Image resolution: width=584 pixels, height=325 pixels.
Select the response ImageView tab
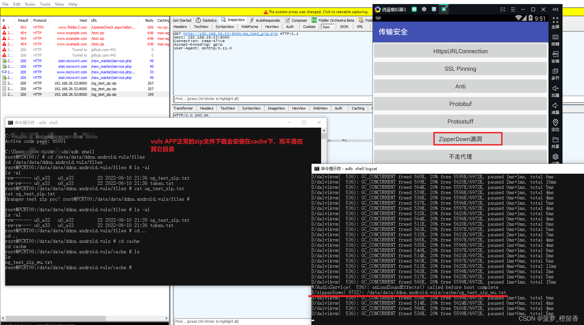click(276, 108)
